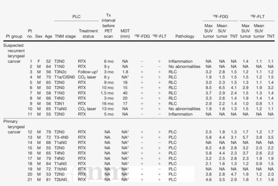
Task: Click 'Inflammation' pathology for patient 1
Action: click(x=180, y=61)
